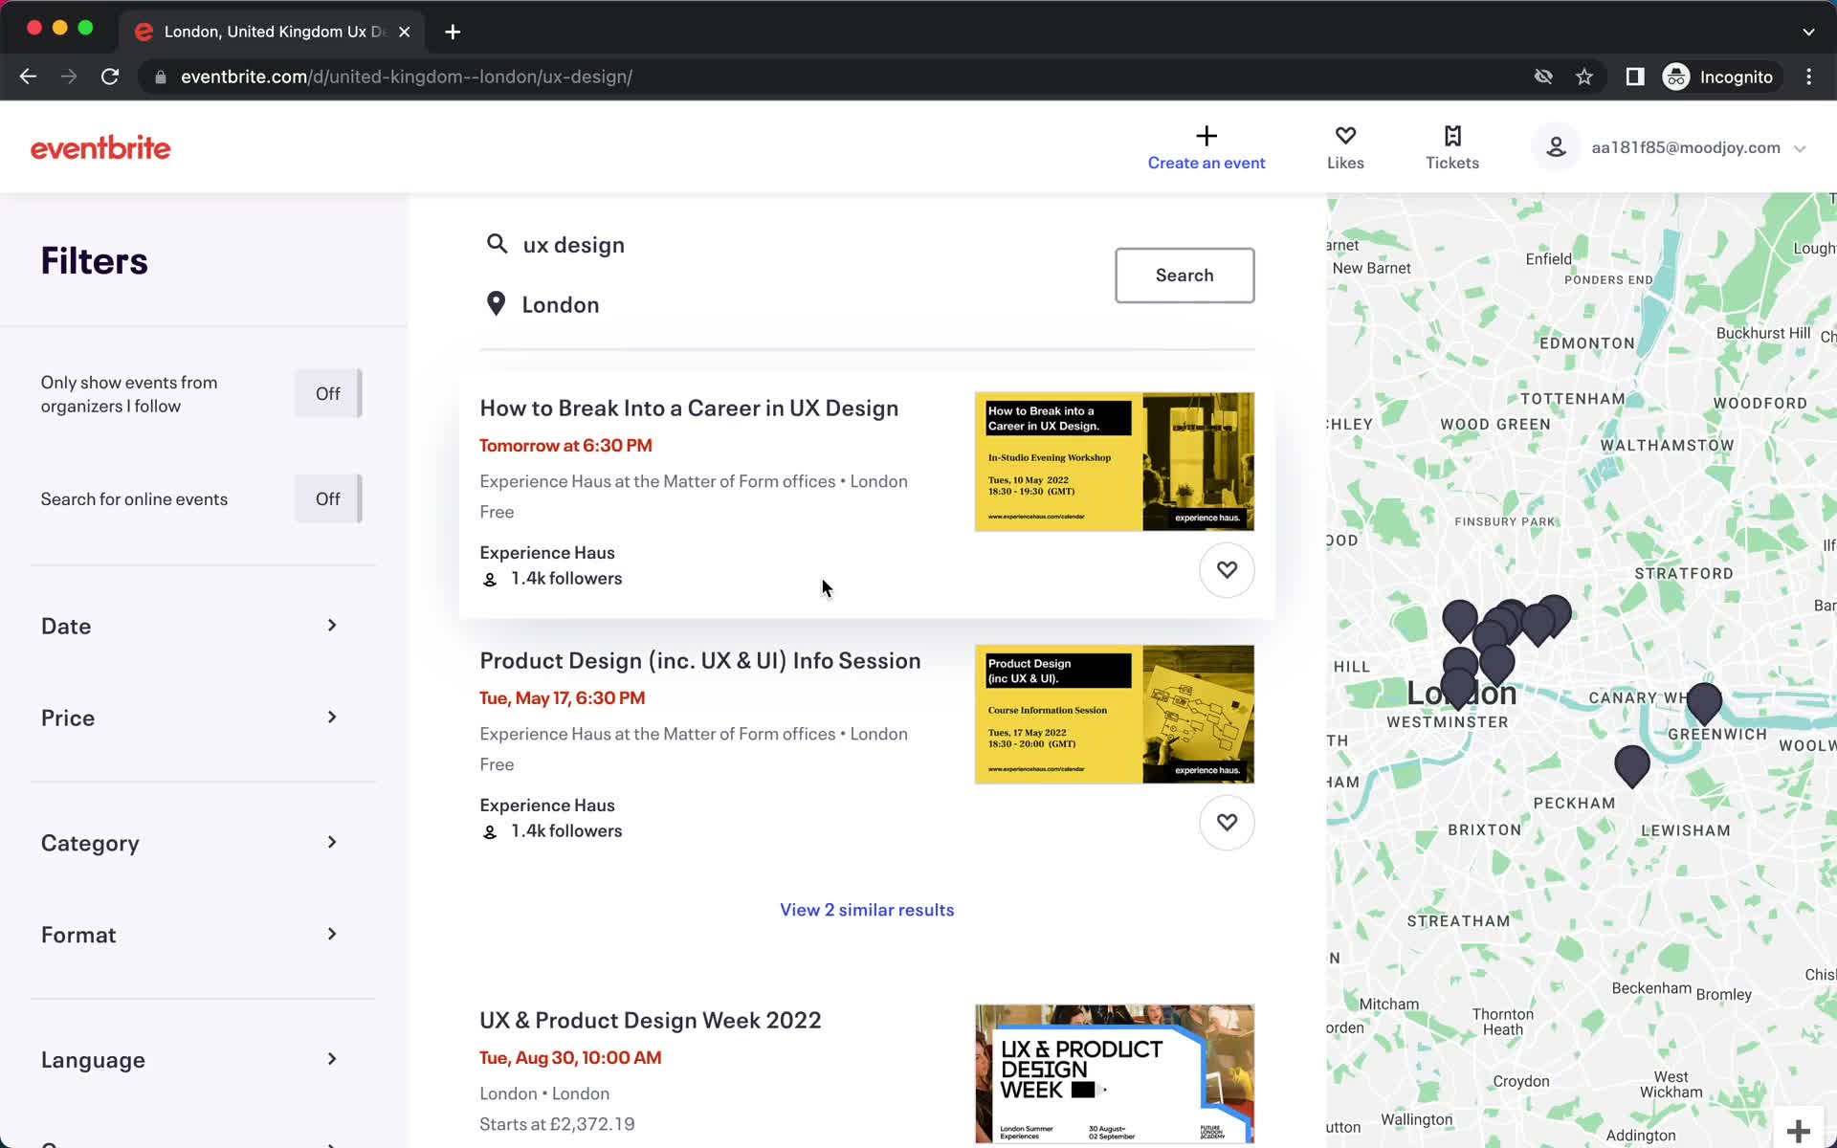The image size is (1837, 1148).
Task: Click the UX Product Design Week thumbnail
Action: point(1115,1074)
